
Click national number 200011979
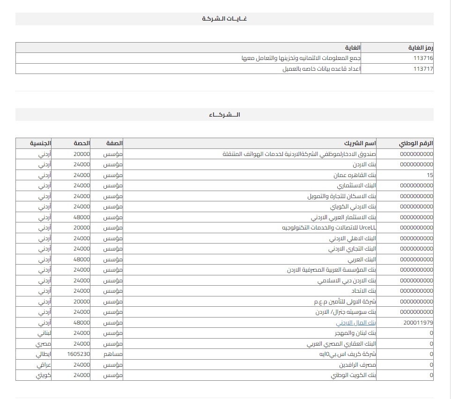click(x=418, y=323)
